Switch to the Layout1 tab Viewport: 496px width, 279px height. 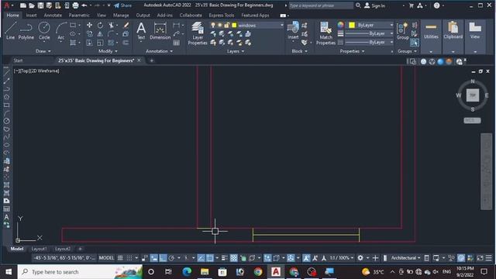[39, 249]
